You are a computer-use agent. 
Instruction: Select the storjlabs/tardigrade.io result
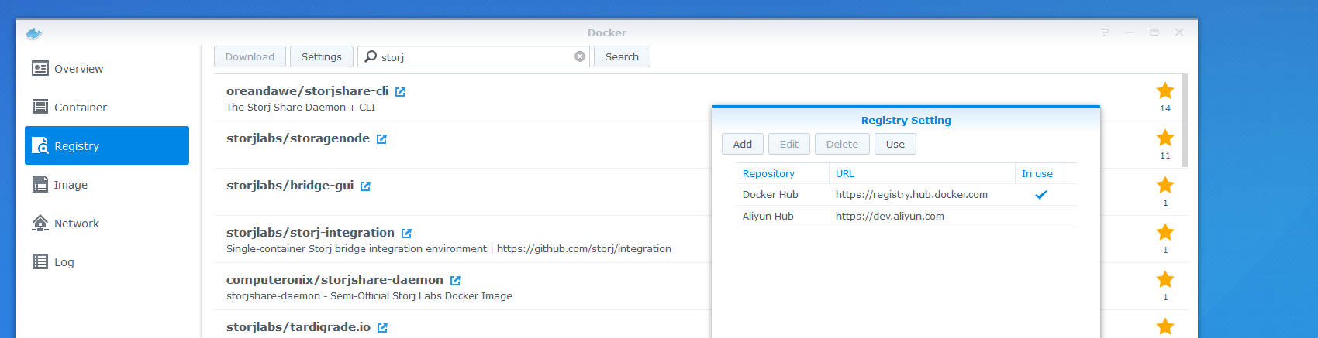pyautogui.click(x=697, y=324)
